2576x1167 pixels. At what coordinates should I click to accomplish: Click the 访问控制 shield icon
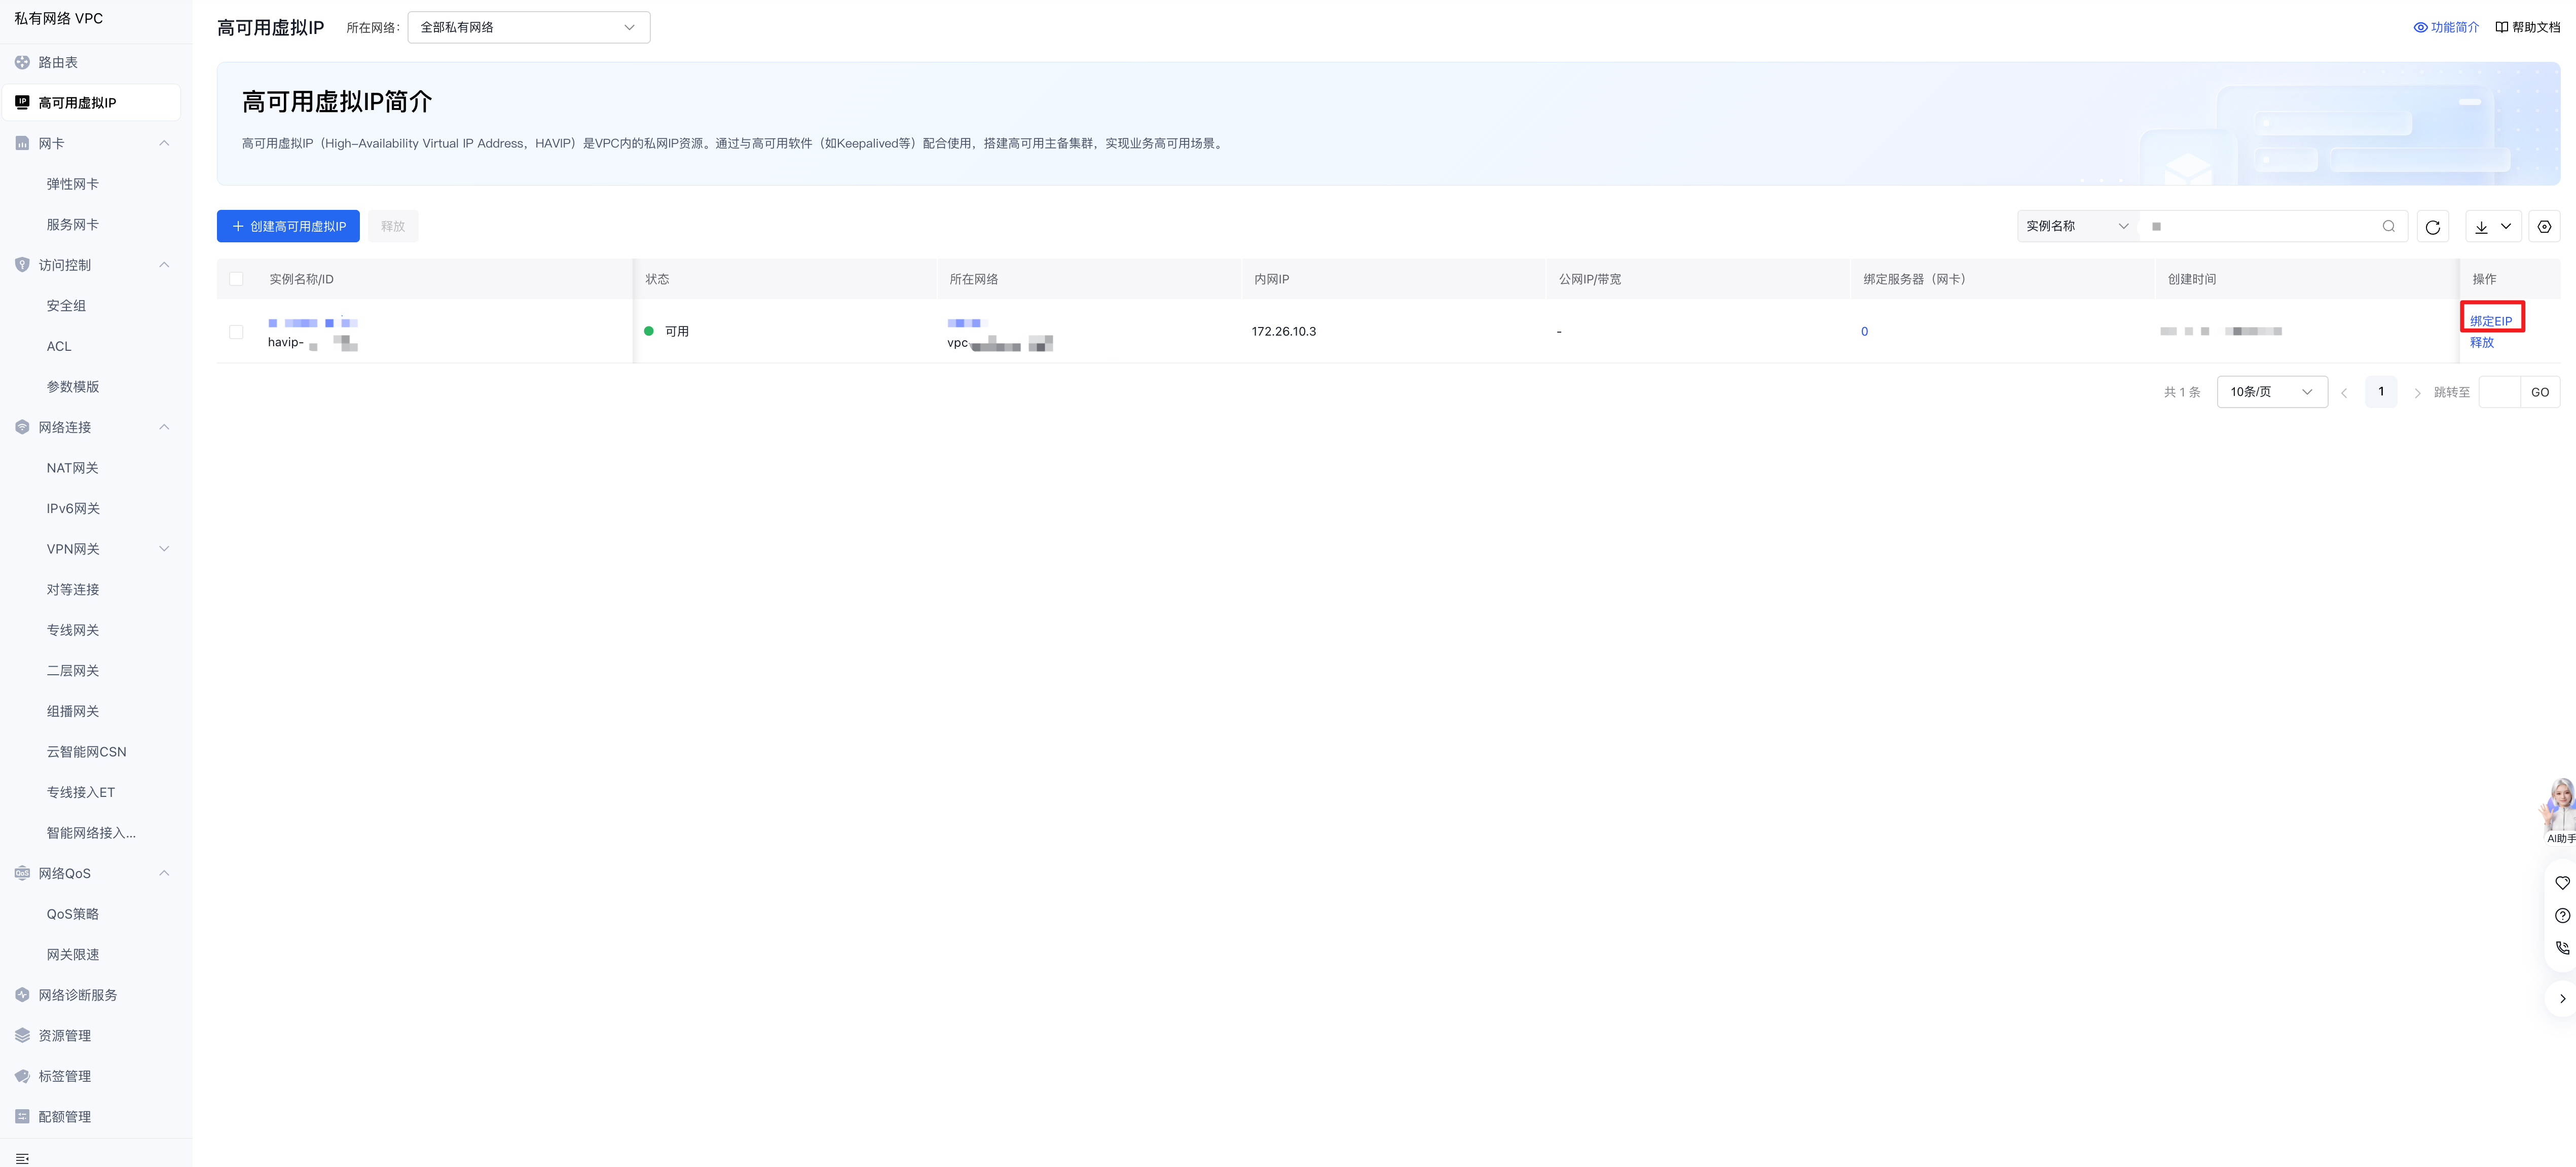(22, 265)
